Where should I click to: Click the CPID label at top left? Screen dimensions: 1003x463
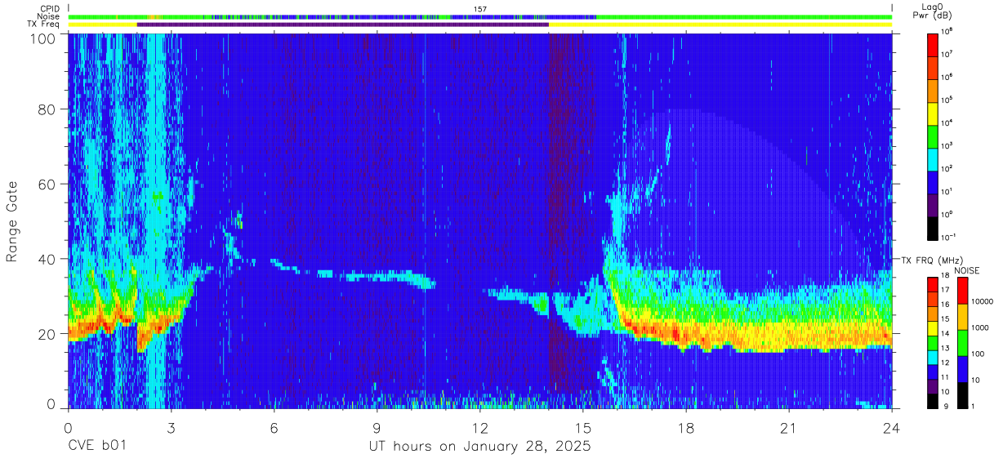pyautogui.click(x=50, y=9)
